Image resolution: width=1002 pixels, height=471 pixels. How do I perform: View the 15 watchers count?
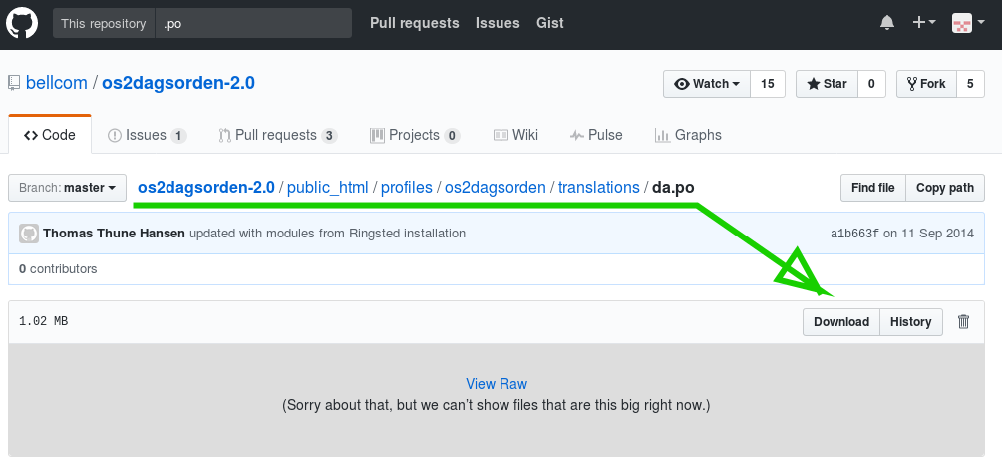coord(768,84)
